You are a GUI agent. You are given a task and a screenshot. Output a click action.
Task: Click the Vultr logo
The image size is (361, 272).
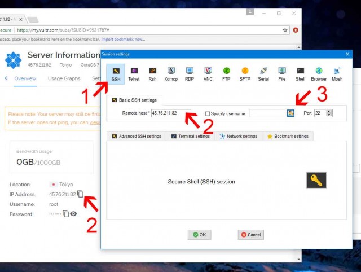coord(13,60)
